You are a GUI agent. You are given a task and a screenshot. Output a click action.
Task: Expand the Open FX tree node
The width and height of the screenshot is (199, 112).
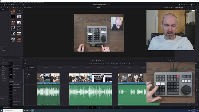(x=1, y=72)
